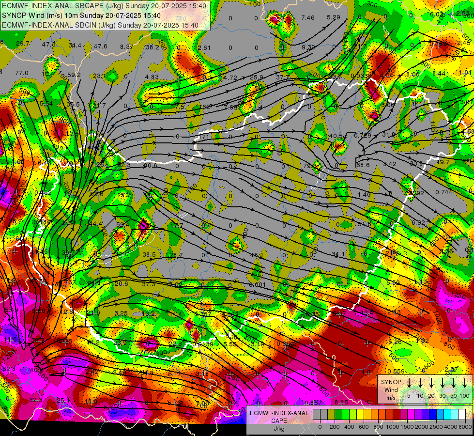Select the pure yellow CAPE legend swatch
This screenshot has width=474, height=436.
click(360, 414)
